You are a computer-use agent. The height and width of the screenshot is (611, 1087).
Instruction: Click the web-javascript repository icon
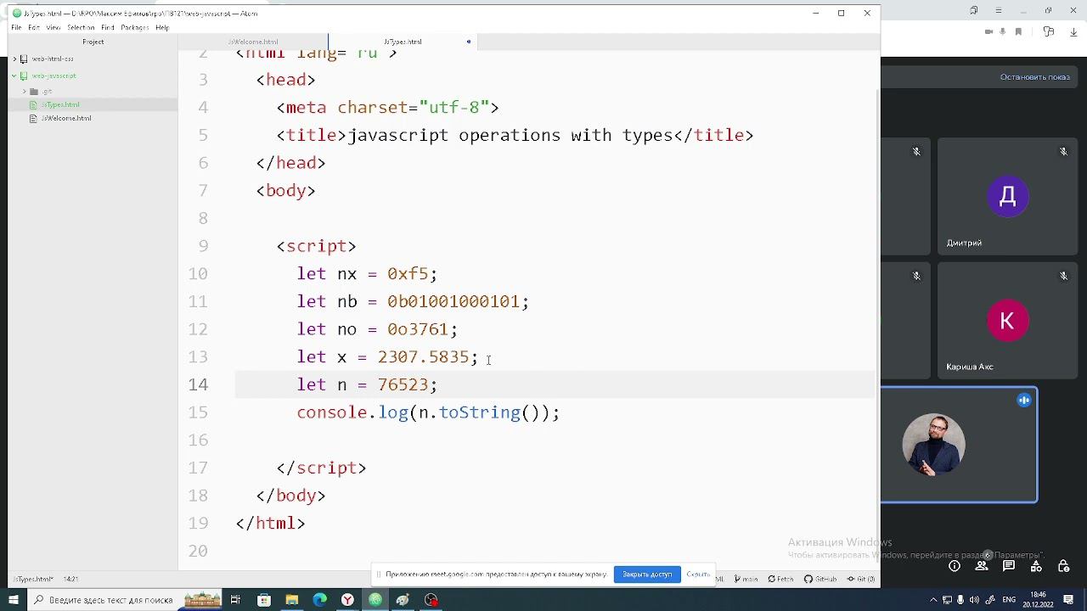point(24,76)
